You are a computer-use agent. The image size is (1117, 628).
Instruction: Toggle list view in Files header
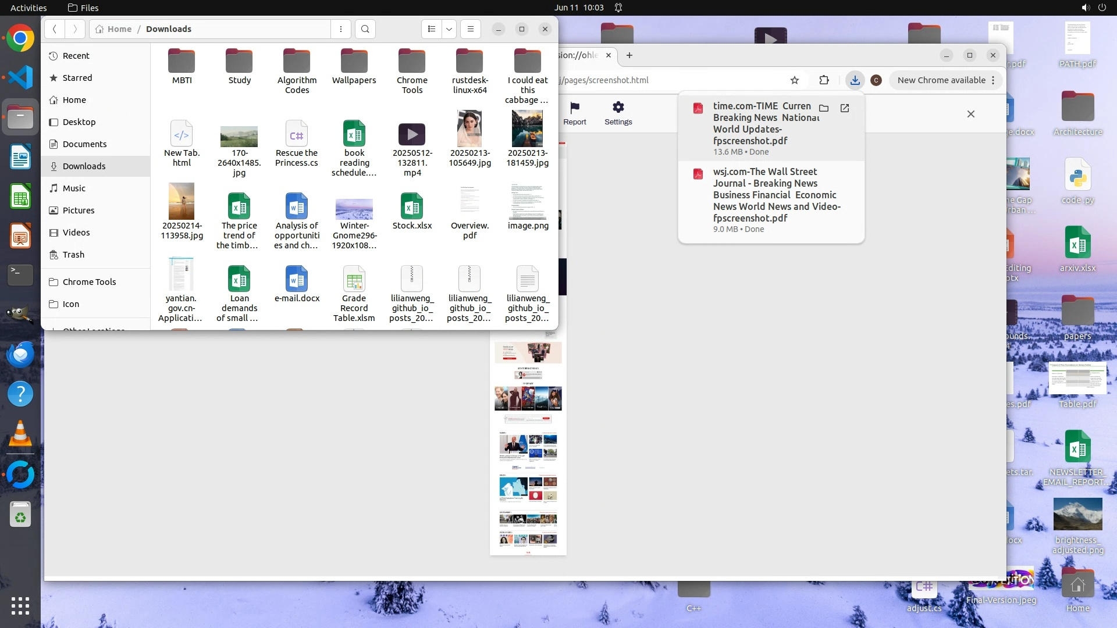pyautogui.click(x=432, y=29)
